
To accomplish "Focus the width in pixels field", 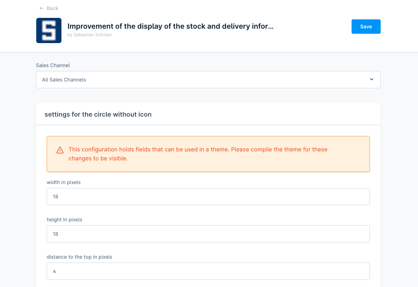I will 208,197.
